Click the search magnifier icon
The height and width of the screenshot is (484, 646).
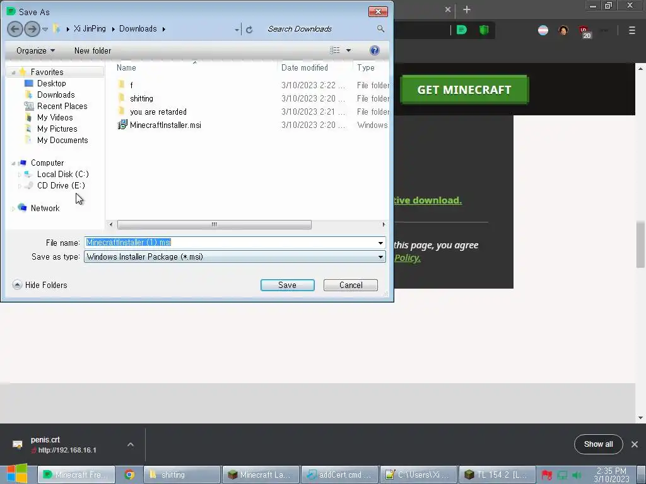point(380,29)
